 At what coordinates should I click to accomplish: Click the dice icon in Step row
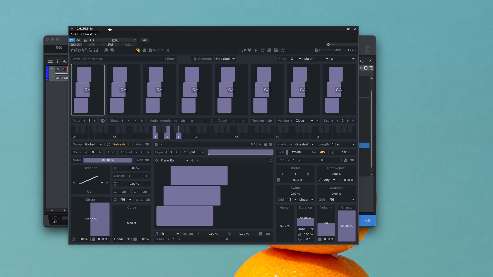point(345,160)
